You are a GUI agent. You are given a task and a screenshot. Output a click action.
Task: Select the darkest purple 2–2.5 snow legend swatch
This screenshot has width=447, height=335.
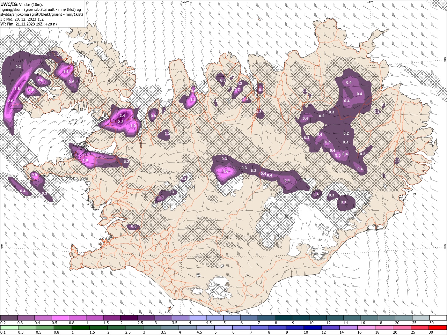click(x=129, y=318)
